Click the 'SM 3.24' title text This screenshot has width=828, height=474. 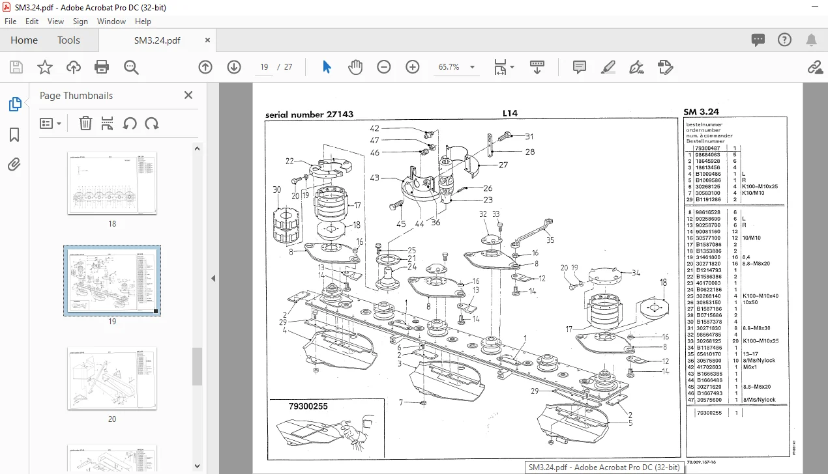pos(702,112)
